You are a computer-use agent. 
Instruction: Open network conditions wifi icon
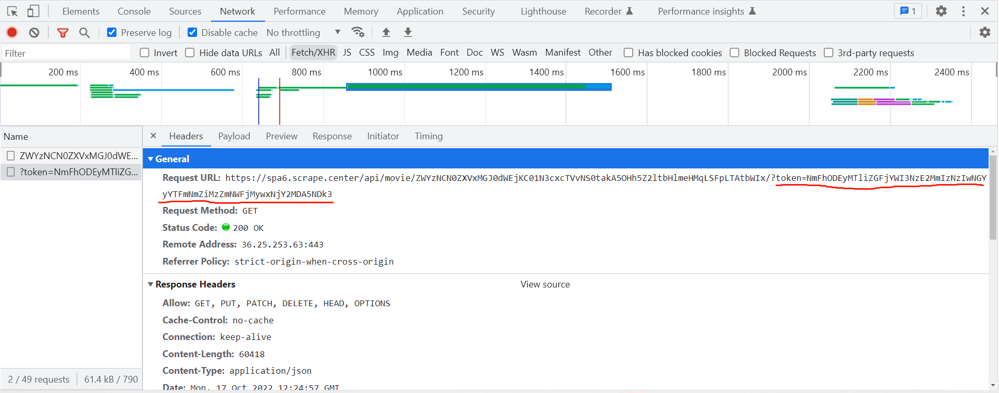tap(358, 32)
